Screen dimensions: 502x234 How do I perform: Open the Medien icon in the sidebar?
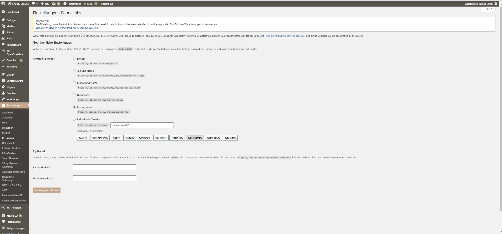tap(3, 26)
